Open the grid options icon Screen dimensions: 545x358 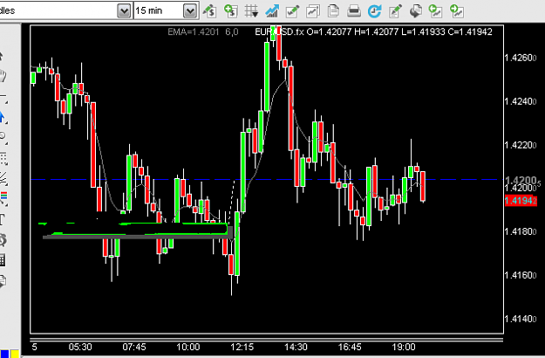pyautogui.click(x=251, y=10)
